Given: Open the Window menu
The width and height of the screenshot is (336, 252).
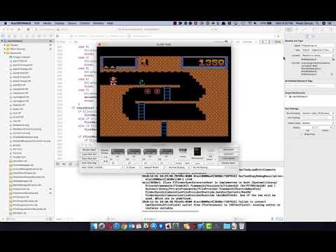Looking at the screenshot, I should [x=98, y=23].
